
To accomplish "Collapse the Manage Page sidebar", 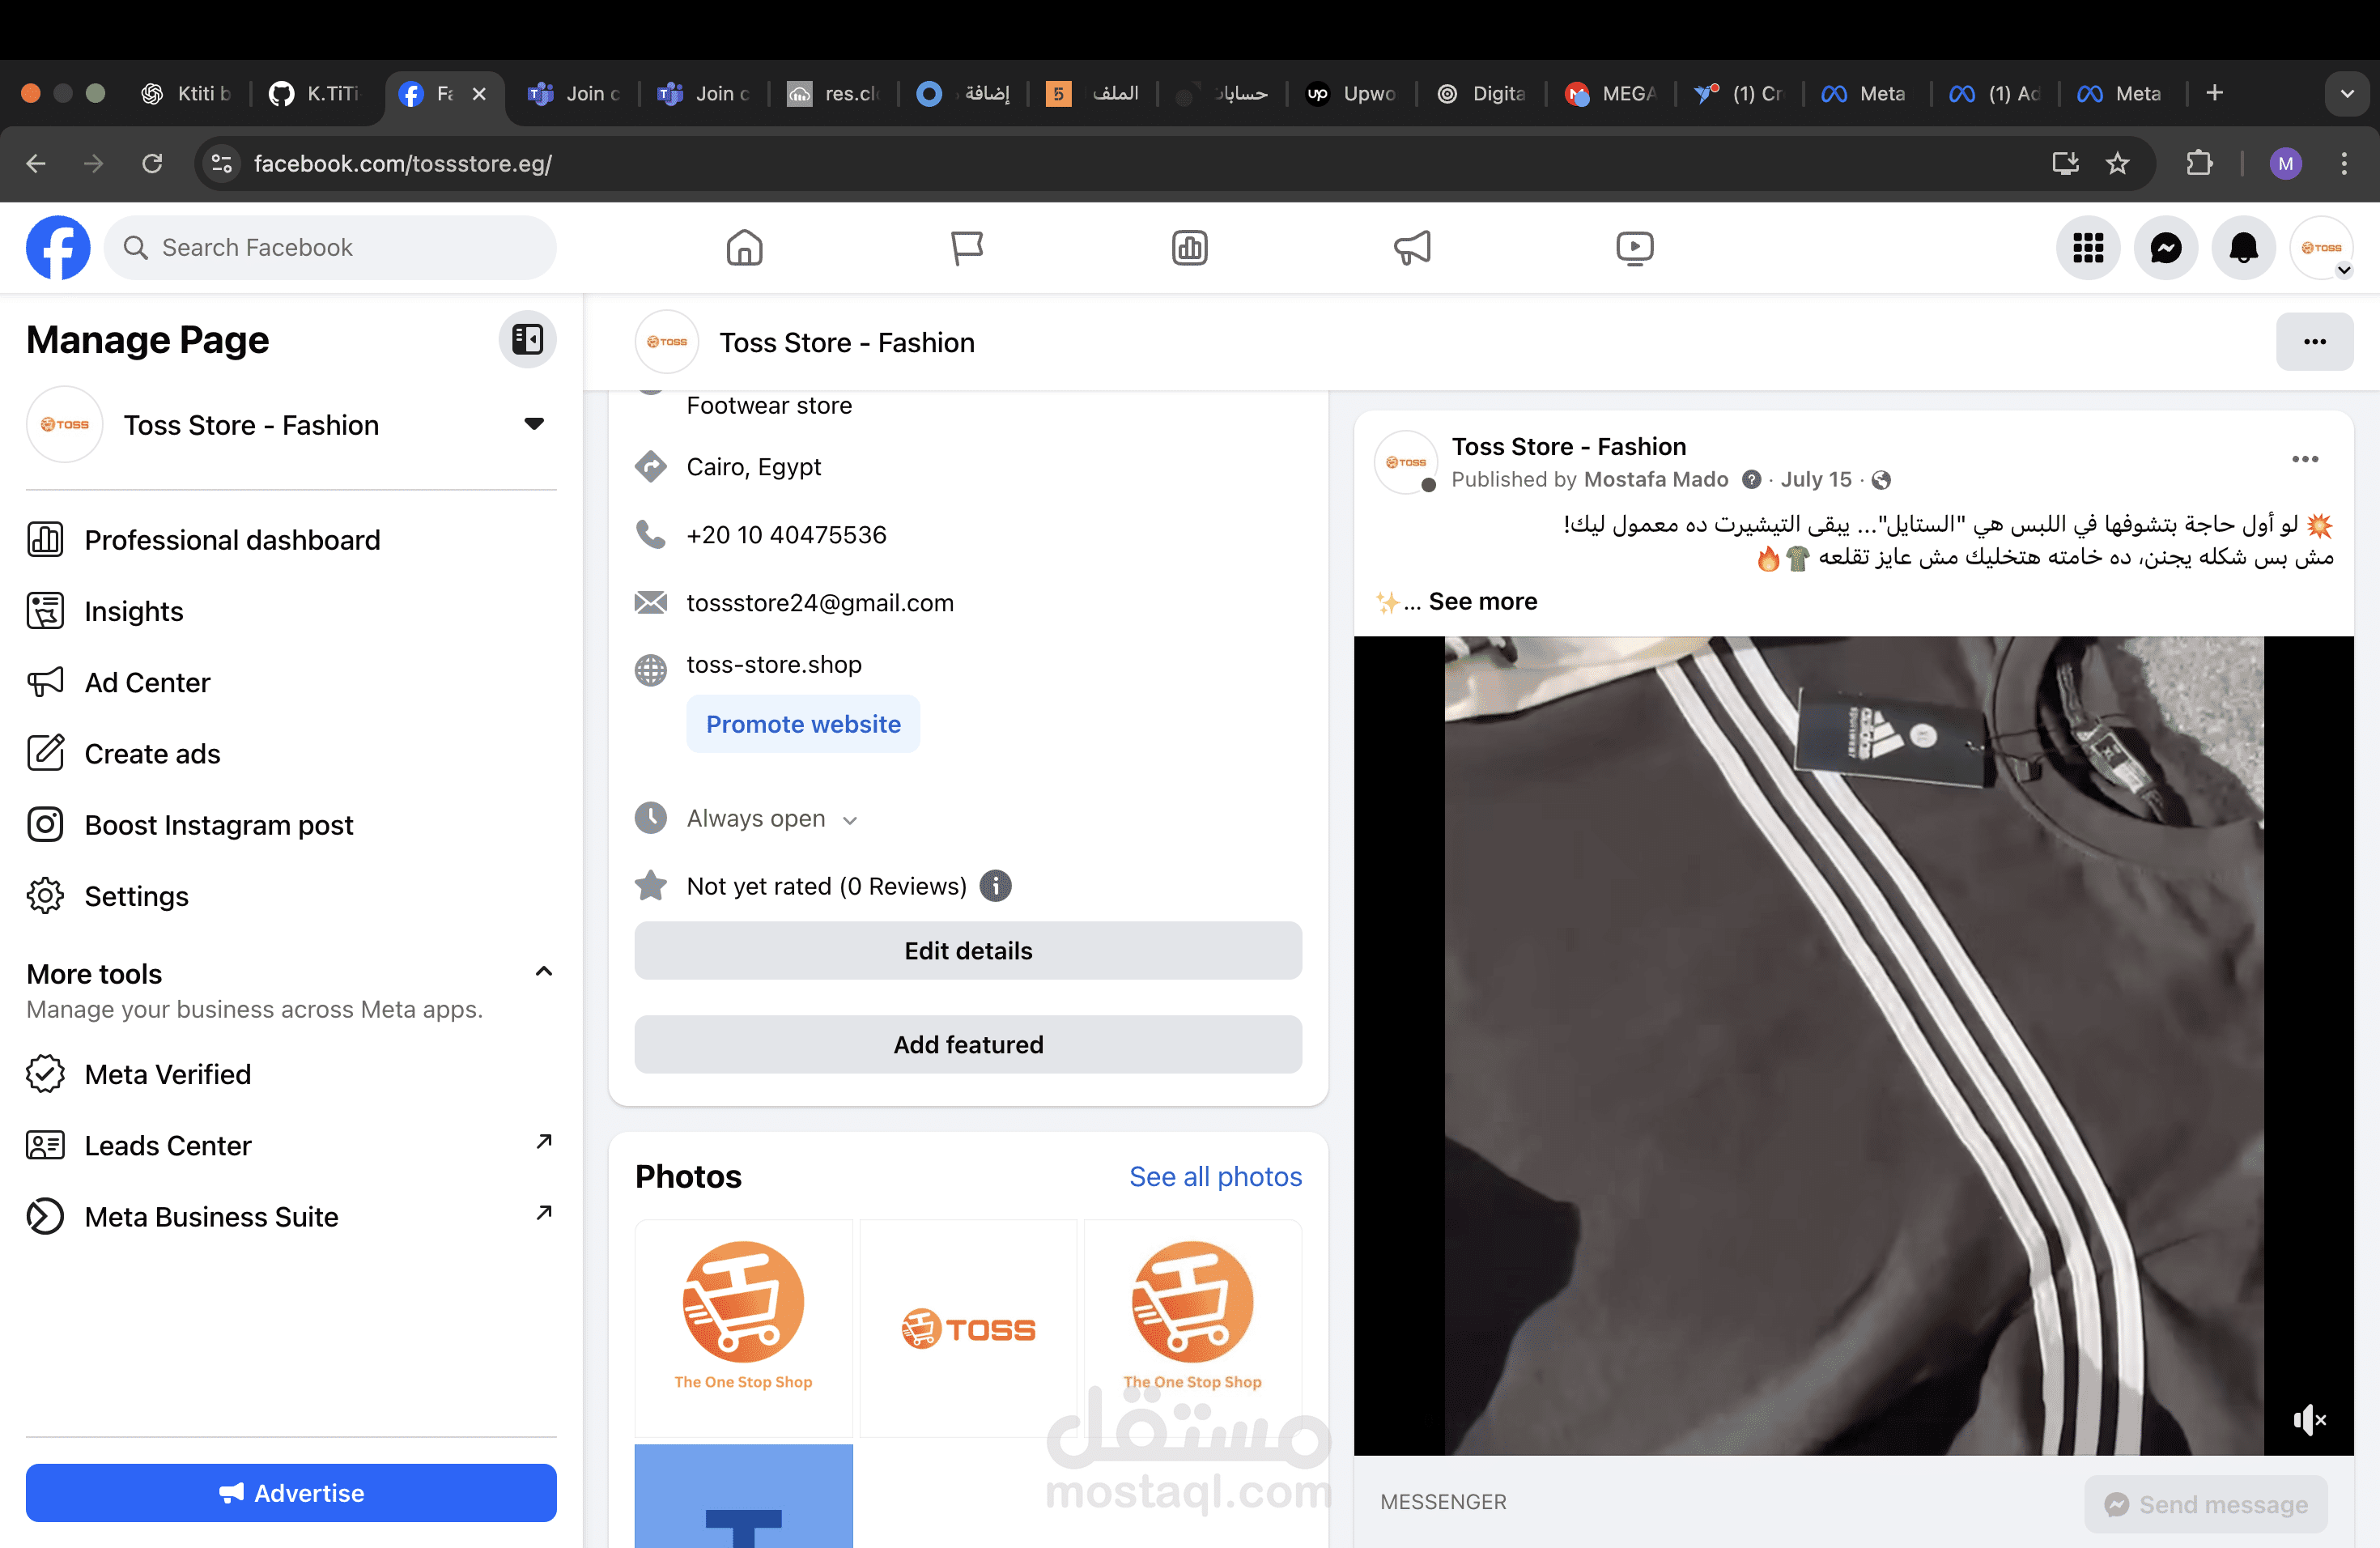I will (x=527, y=340).
